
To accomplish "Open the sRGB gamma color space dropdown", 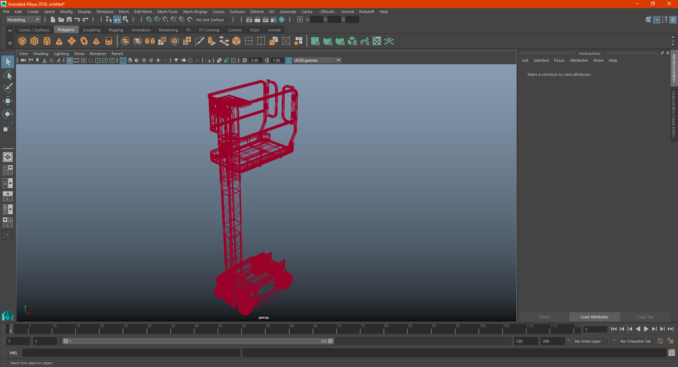I will click(317, 60).
